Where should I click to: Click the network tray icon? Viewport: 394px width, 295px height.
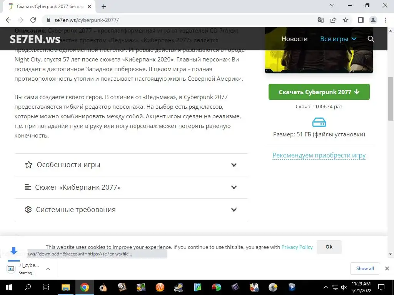(335, 287)
